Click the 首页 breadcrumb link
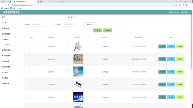Viewport: 193px width, 108px height. [x=69, y=17]
